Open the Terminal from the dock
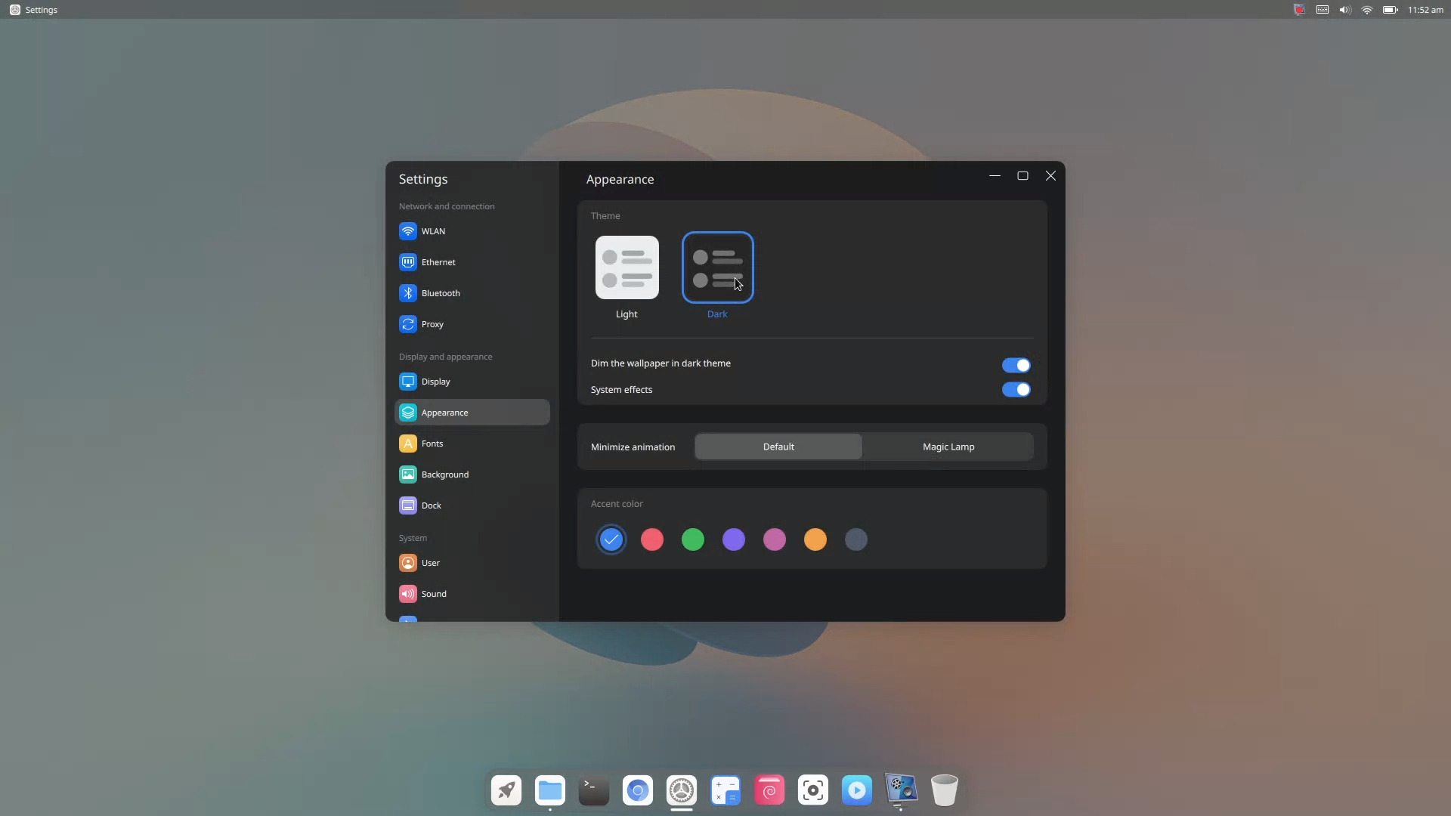The width and height of the screenshot is (1451, 816). pos(593,790)
